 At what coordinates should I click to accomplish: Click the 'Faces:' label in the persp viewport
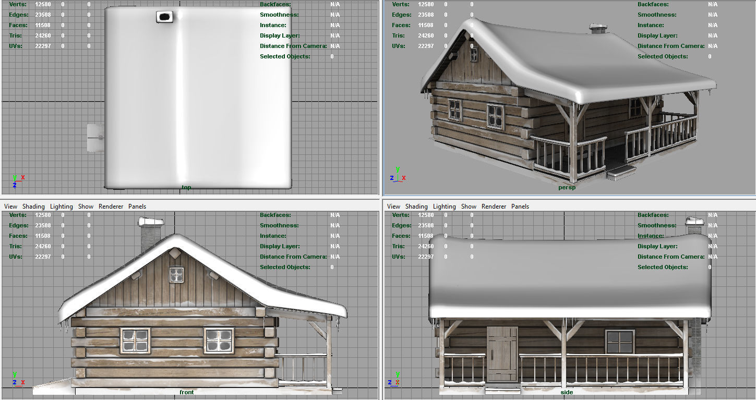click(x=401, y=25)
